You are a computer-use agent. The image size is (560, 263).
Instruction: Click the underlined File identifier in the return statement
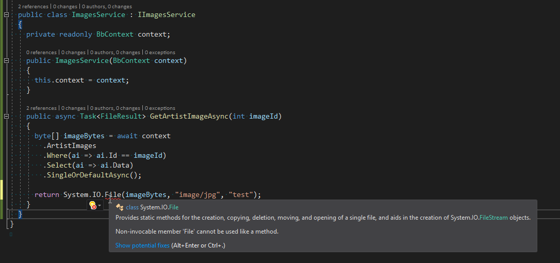[x=113, y=195]
